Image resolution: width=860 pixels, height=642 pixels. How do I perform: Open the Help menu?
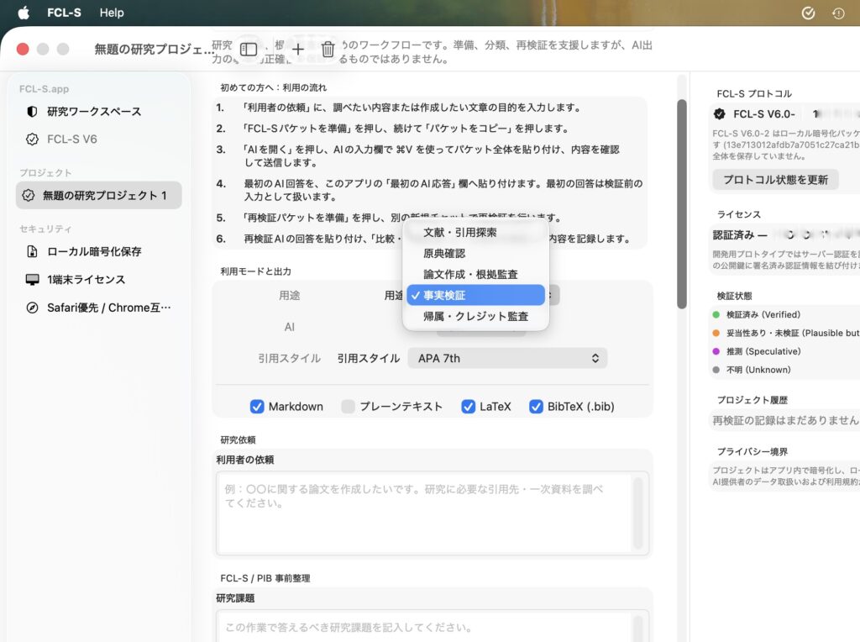pyautogui.click(x=112, y=13)
